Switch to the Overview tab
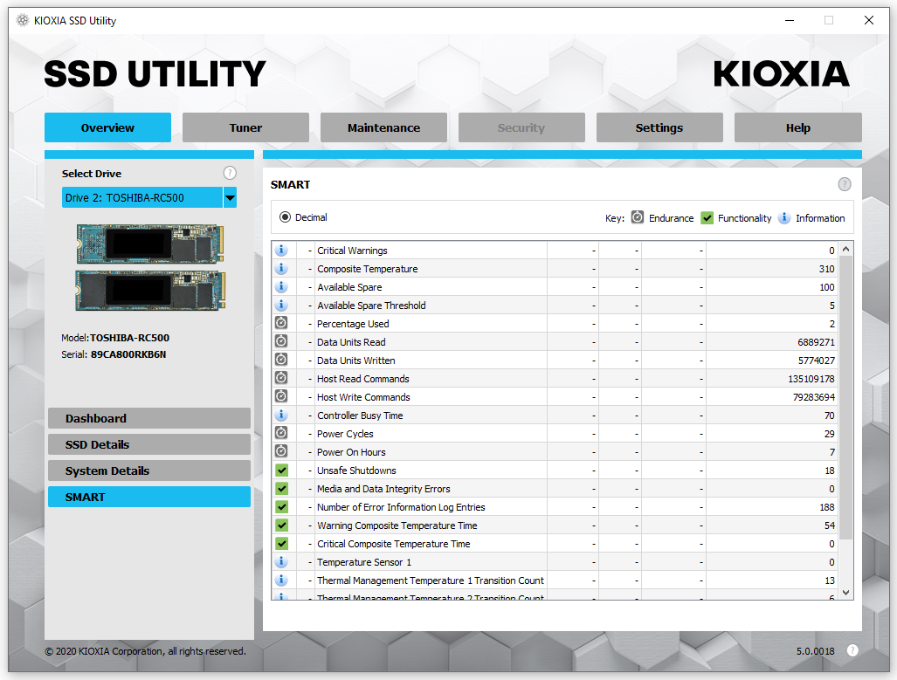The height and width of the screenshot is (680, 897). (107, 127)
